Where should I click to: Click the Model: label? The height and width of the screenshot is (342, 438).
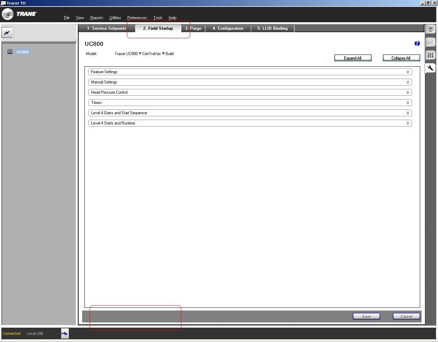pyautogui.click(x=91, y=54)
